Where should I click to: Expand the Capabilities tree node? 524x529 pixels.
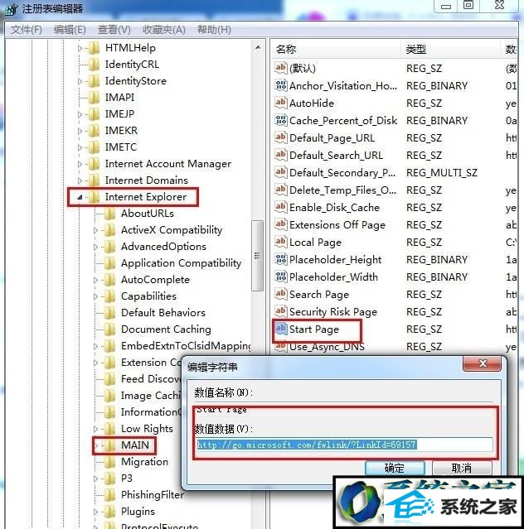point(95,296)
